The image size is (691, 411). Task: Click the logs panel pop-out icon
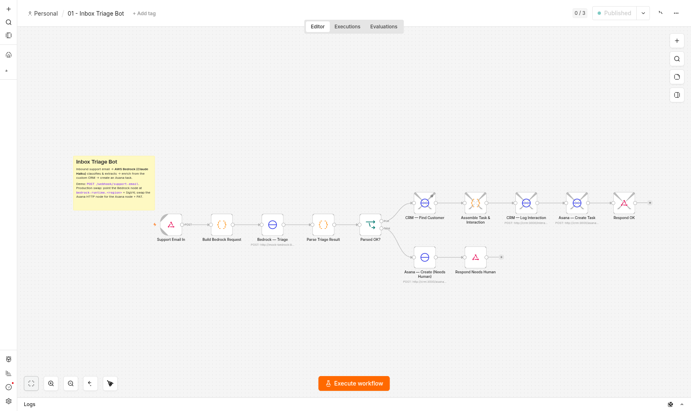[x=670, y=404]
